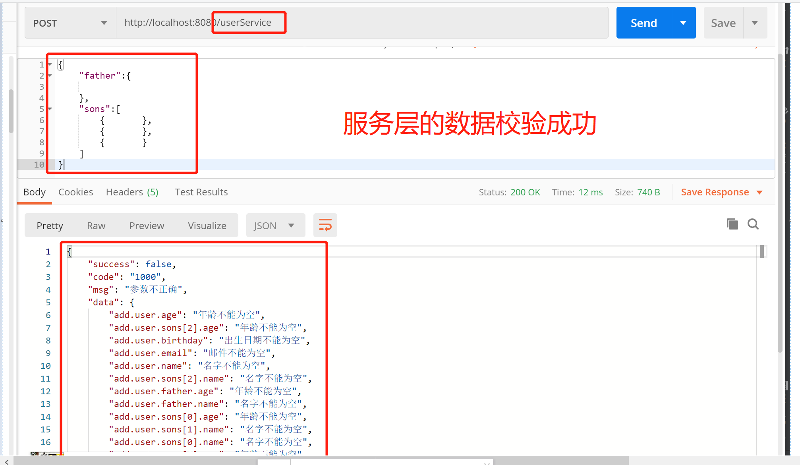800x465 pixels.
Task: Click the Save Response link
Action: pyautogui.click(x=715, y=192)
